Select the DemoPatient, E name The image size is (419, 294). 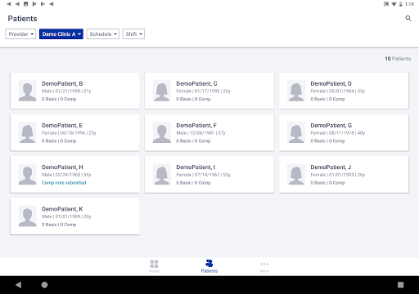pos(62,126)
